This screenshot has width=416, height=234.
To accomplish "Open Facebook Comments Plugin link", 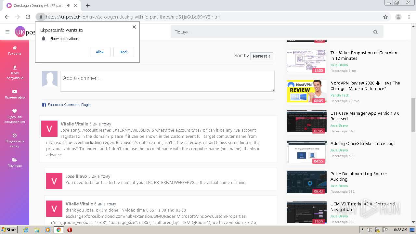I will click(x=69, y=105).
